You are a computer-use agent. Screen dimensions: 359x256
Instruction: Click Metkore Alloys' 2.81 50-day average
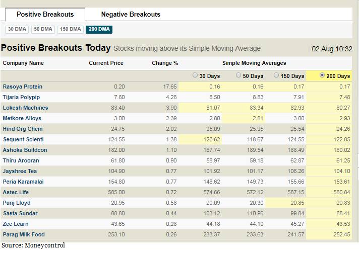point(258,118)
